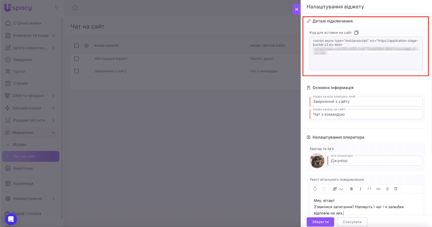
Task: Copy the website embed code
Action: click(356, 33)
